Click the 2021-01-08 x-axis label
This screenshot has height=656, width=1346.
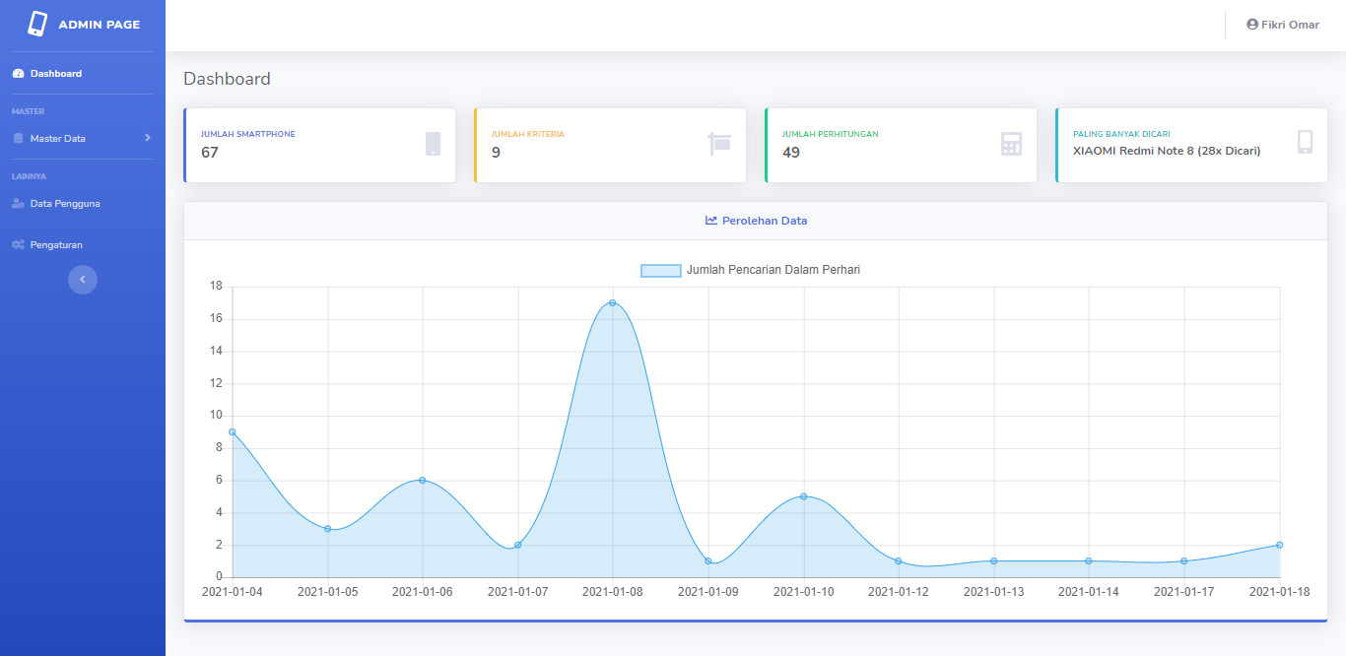click(613, 592)
